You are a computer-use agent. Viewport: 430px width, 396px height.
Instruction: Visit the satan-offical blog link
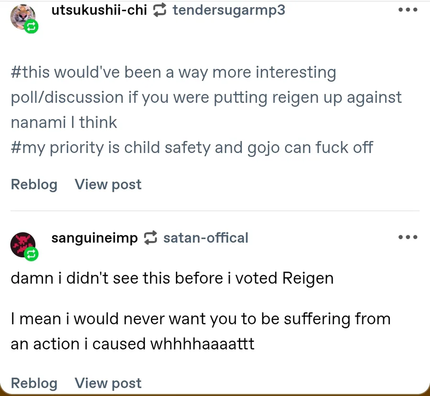click(x=205, y=238)
